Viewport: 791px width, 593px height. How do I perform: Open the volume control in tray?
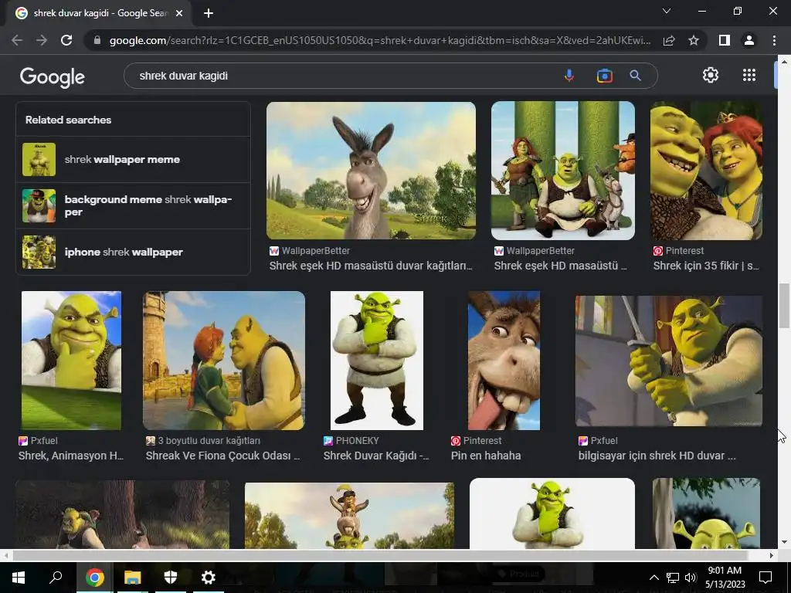click(x=691, y=578)
